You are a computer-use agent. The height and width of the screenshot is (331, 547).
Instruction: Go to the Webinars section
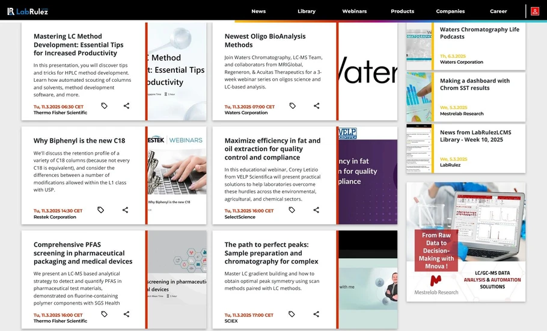[355, 11]
